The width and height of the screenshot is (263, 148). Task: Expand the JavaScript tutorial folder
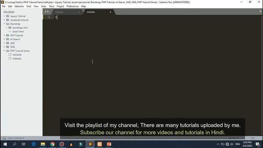click(x=5, y=20)
